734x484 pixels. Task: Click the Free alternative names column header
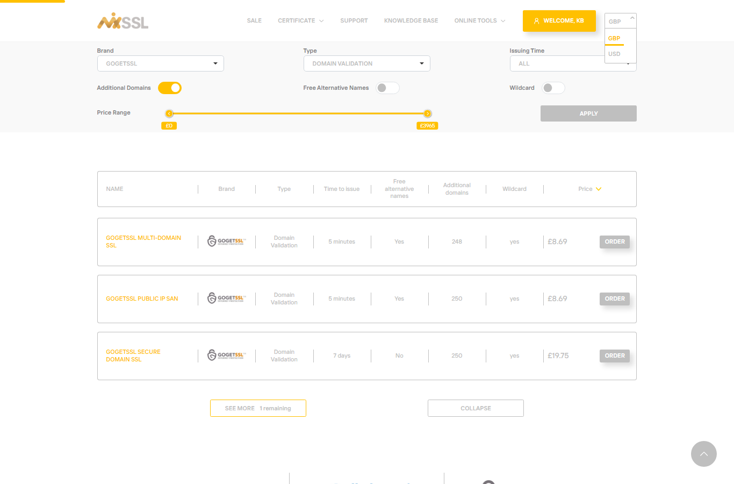pos(399,189)
